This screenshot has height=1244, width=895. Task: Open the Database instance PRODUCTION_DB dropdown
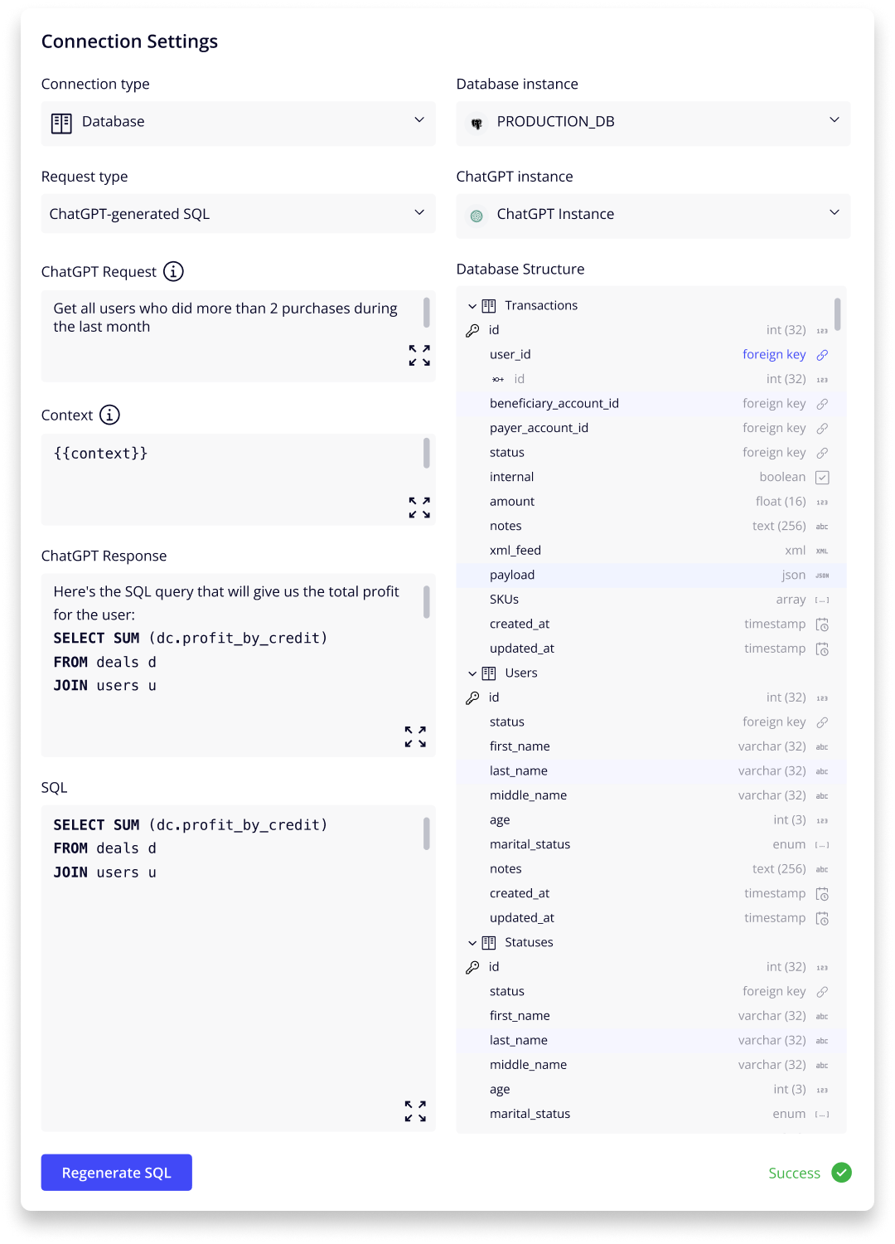tap(653, 123)
